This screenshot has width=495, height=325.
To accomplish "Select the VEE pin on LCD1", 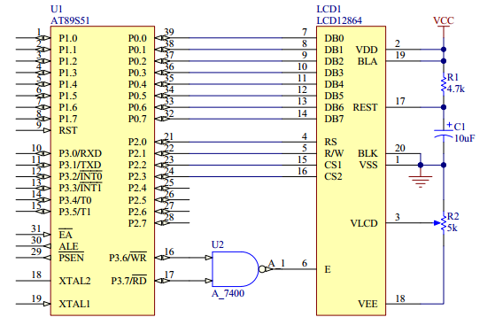I will point(367,304).
